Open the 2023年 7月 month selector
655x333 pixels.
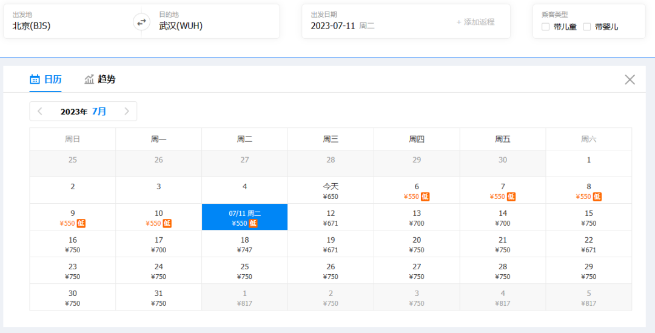point(83,112)
